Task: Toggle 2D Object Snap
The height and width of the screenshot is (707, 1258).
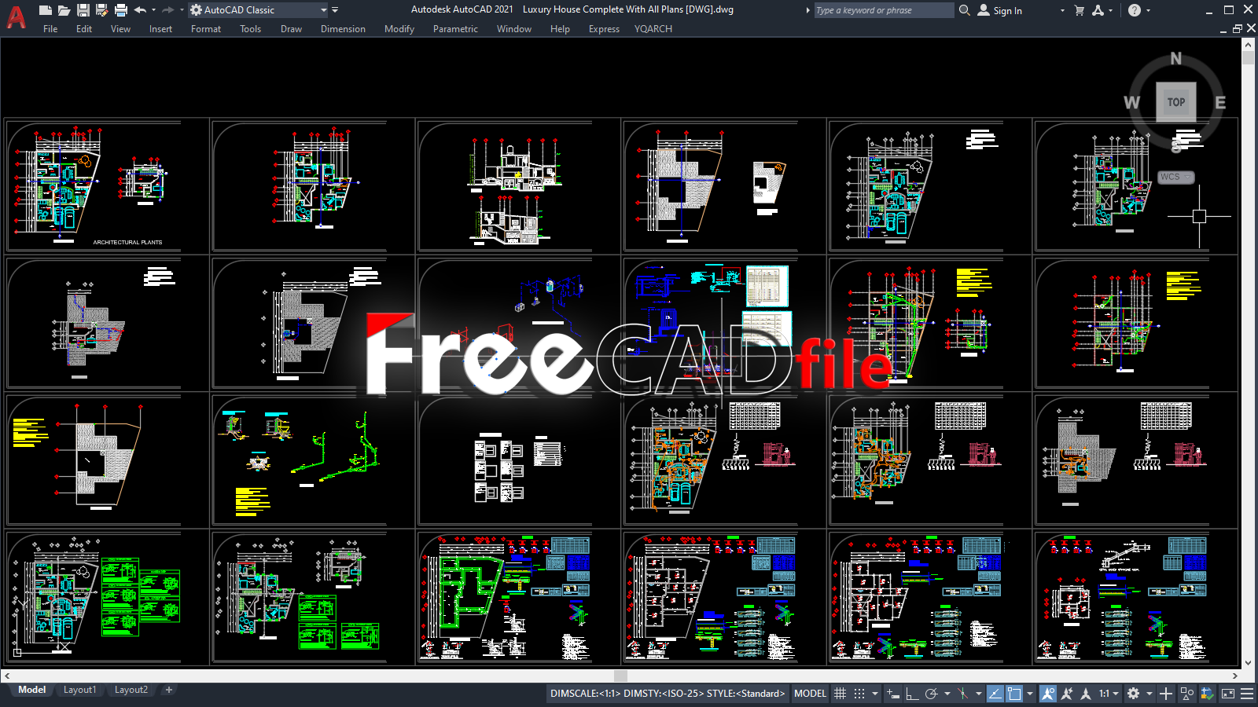Action: [x=1014, y=694]
